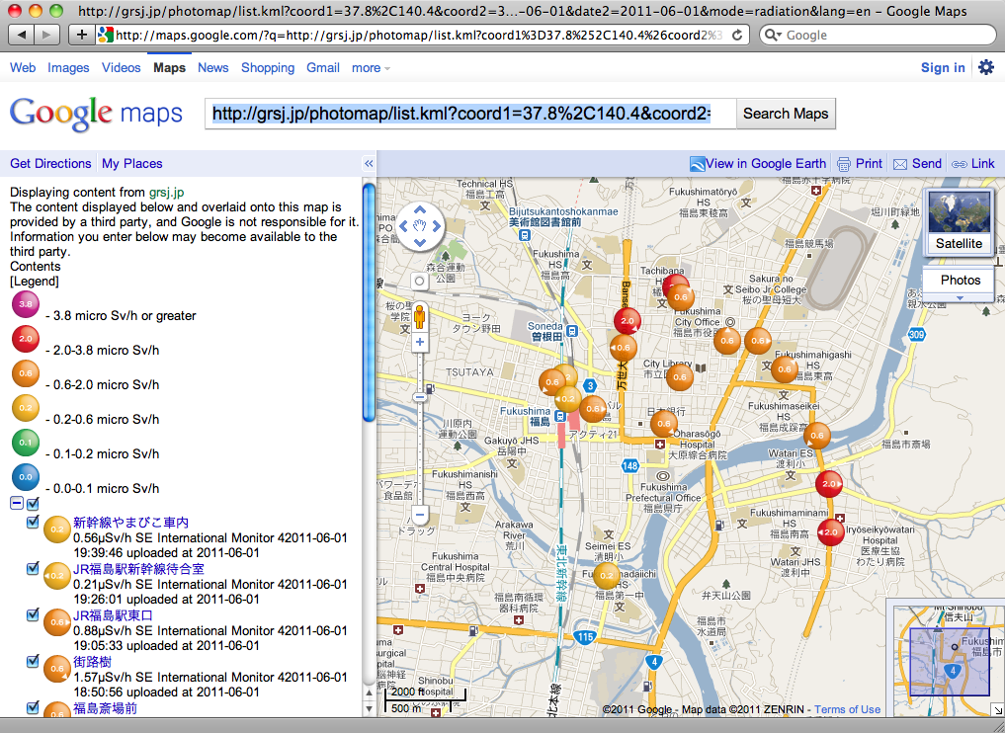Collapse the marker list using the minus box
The image size is (1005, 733).
tap(17, 503)
